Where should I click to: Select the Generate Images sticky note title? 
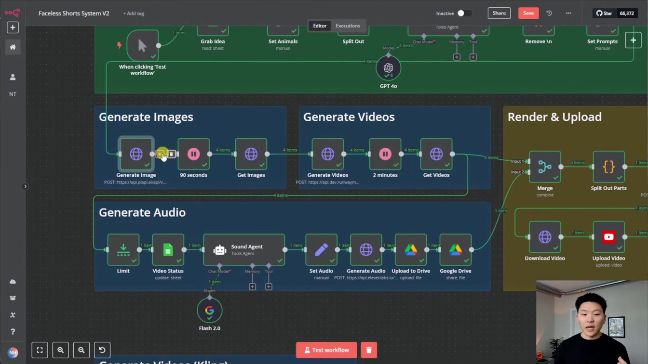coord(146,117)
